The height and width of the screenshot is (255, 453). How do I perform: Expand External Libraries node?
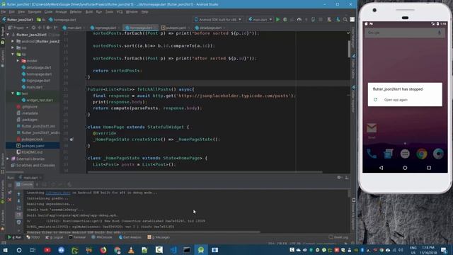(x=8, y=159)
